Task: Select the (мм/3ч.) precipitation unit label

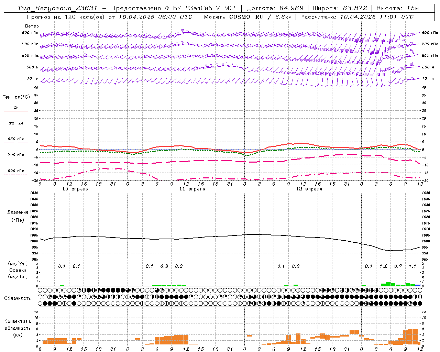Action: click(x=18, y=264)
